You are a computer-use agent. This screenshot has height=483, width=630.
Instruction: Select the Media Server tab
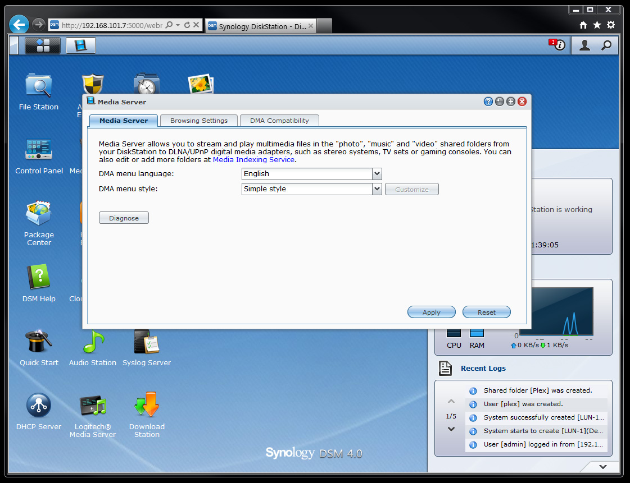[124, 121]
